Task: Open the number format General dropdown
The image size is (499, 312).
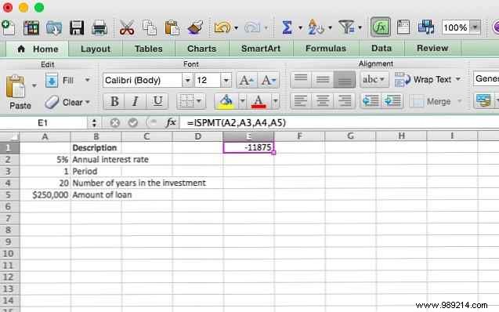Action: click(486, 78)
